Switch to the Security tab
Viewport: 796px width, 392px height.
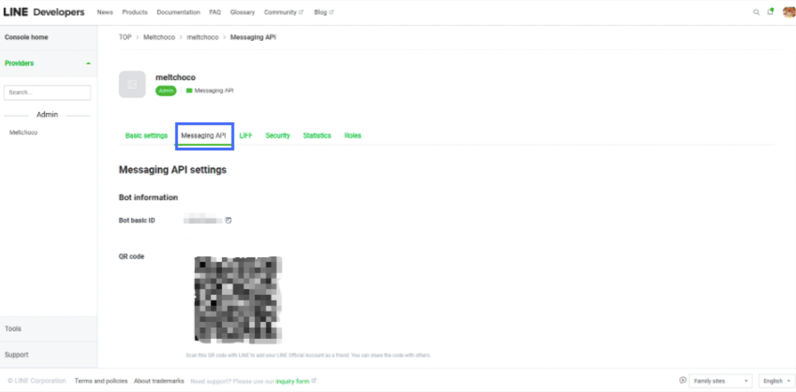point(277,135)
